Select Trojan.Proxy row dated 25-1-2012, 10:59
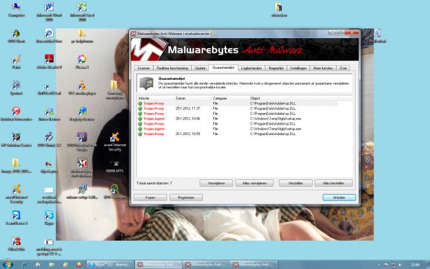430x269 pixels. [238, 134]
